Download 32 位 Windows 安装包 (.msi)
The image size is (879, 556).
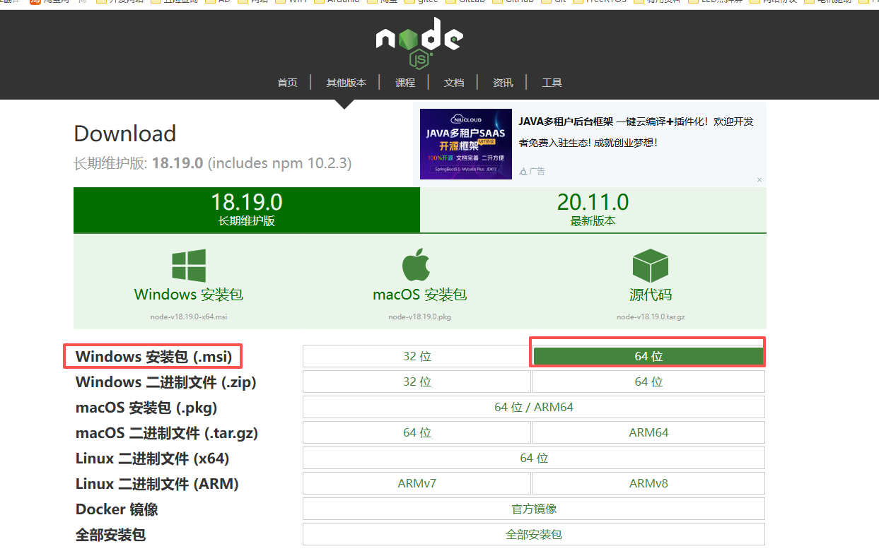[417, 356]
